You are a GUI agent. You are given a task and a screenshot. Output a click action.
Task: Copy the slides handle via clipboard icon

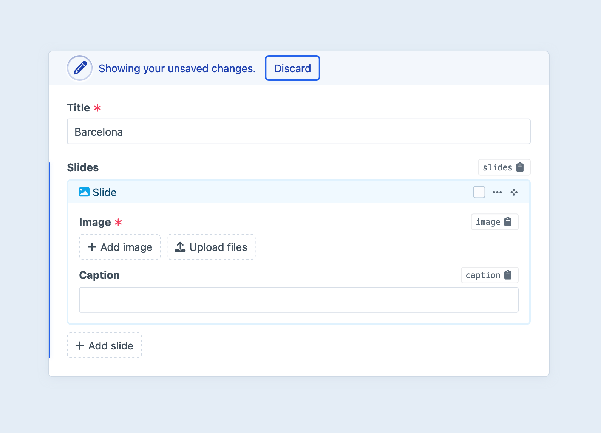click(520, 167)
